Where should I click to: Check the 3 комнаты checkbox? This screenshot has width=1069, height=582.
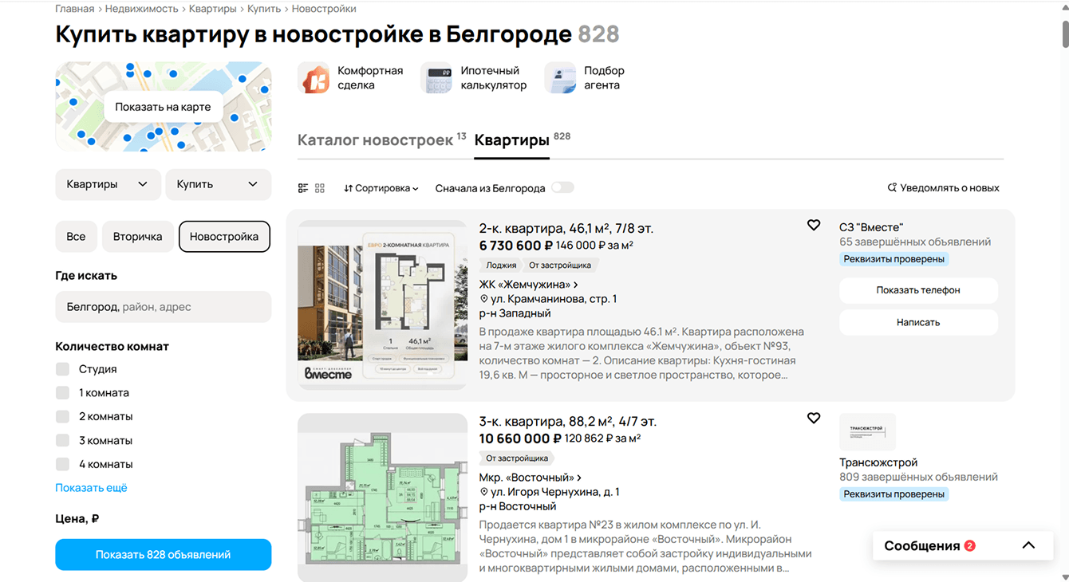62,441
